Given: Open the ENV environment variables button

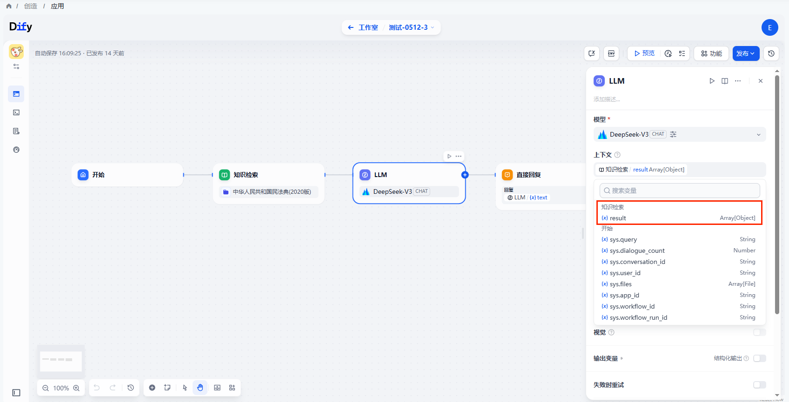Looking at the screenshot, I should point(611,53).
